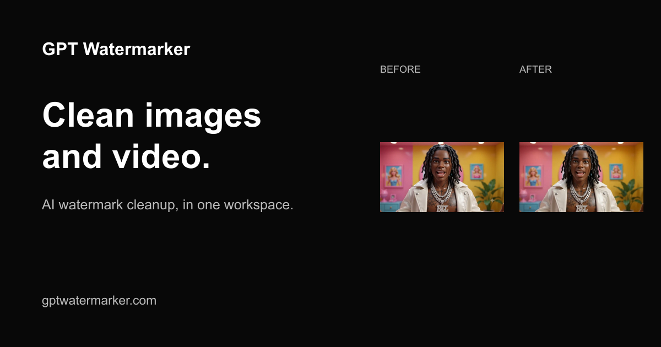The image size is (661, 347).
Task: Click the blue dresser in BEFORE image
Action: click(x=390, y=207)
